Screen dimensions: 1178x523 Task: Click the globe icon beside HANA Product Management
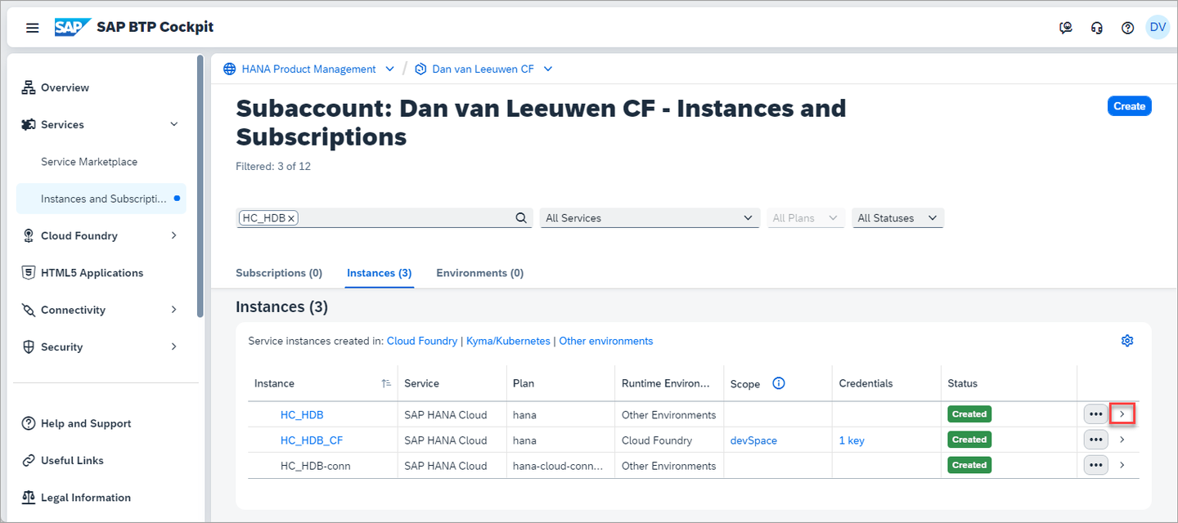click(x=229, y=69)
